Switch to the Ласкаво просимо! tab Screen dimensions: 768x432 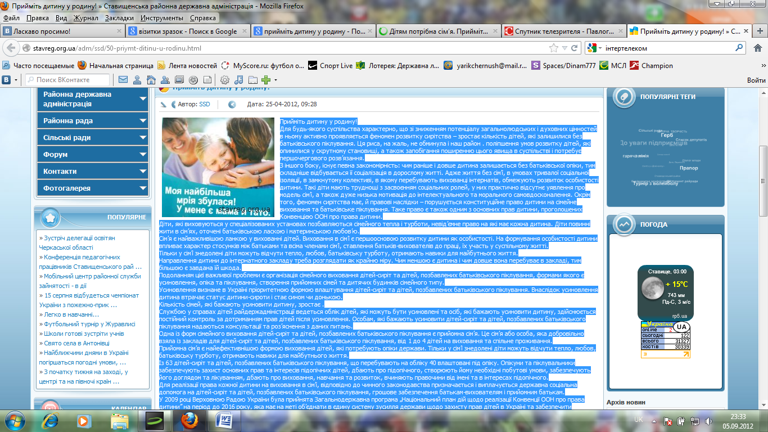(x=62, y=31)
